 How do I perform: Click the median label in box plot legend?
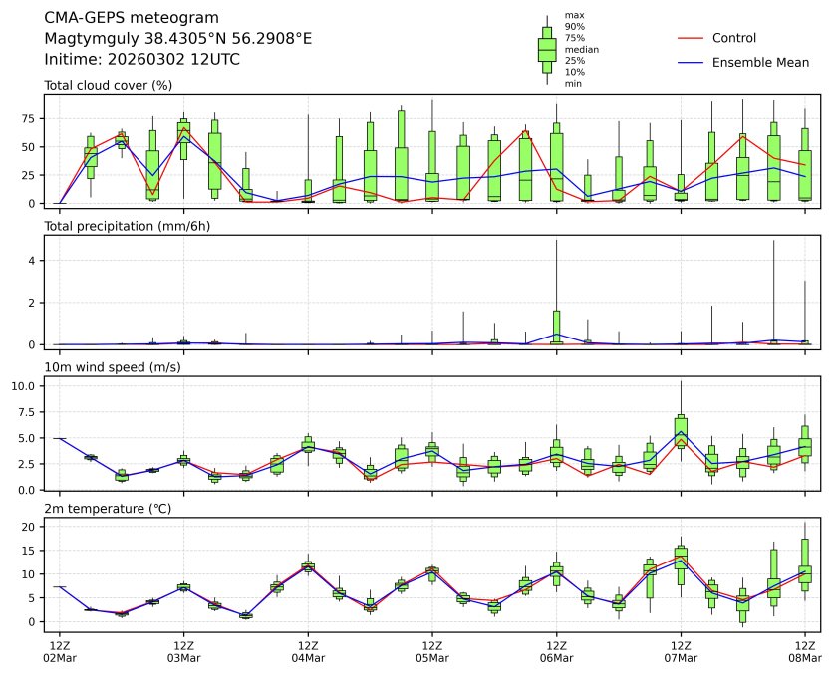coord(582,49)
